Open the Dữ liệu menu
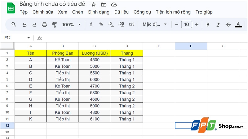The image size is (248, 139). 122,12
